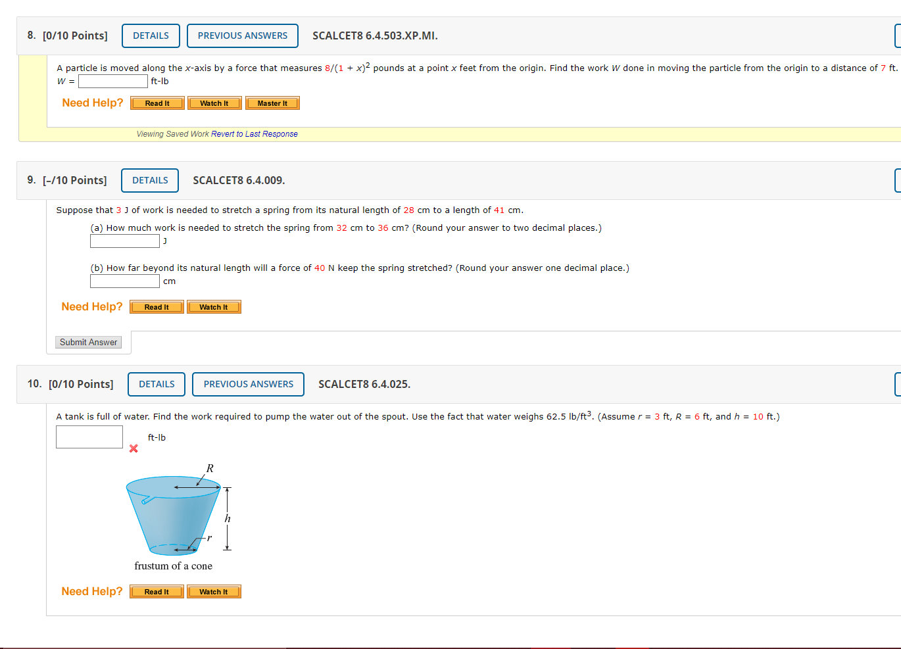Click Read It for the water tank problem
The width and height of the screenshot is (901, 649).
[x=157, y=591]
